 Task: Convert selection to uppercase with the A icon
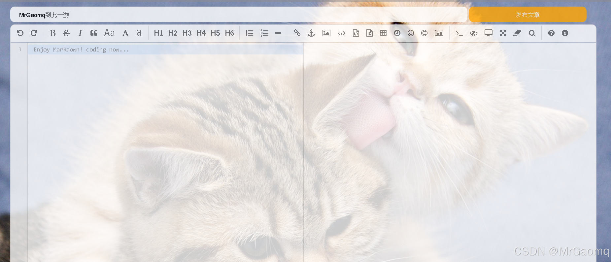pyautogui.click(x=125, y=33)
